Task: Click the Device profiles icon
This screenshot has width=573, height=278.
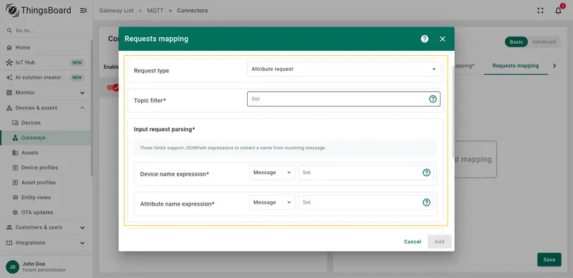Action: point(15,168)
